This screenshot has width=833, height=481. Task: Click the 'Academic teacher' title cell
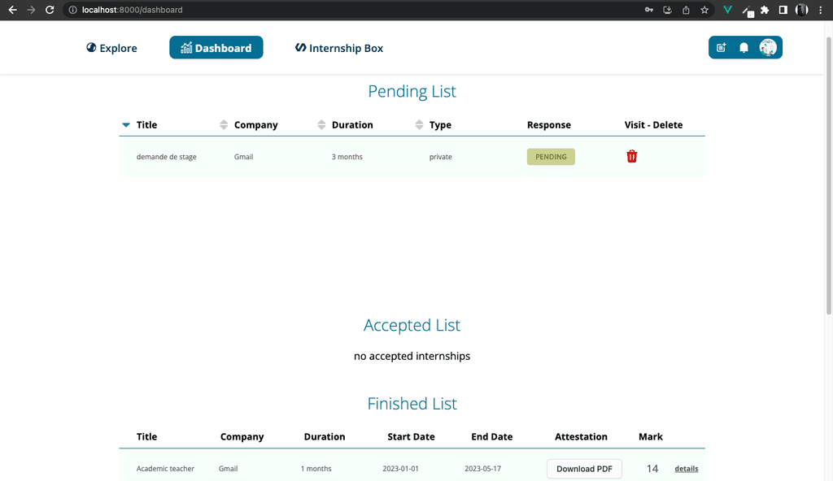pos(165,469)
